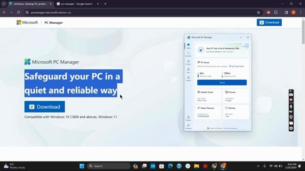
Task: Open Task View from the taskbar
Action: [x=144, y=166]
